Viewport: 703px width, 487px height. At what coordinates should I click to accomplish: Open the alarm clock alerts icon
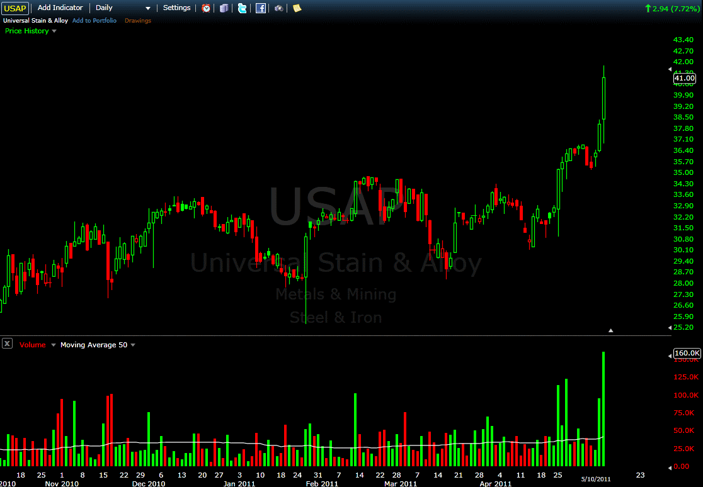(x=206, y=8)
